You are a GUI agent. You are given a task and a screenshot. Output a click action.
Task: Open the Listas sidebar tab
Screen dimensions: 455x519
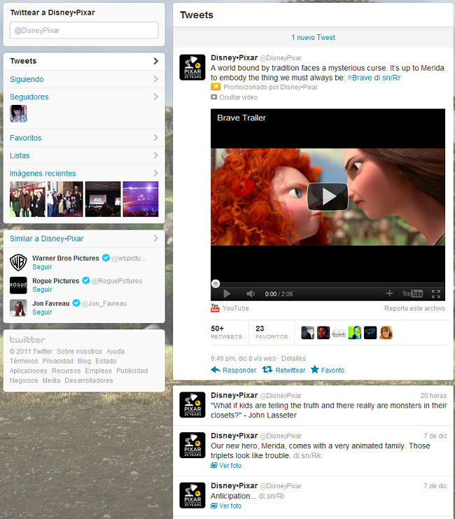[x=84, y=155]
